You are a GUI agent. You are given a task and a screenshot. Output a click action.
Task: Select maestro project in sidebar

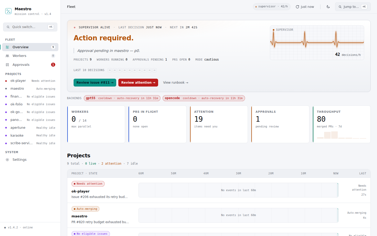(30, 89)
